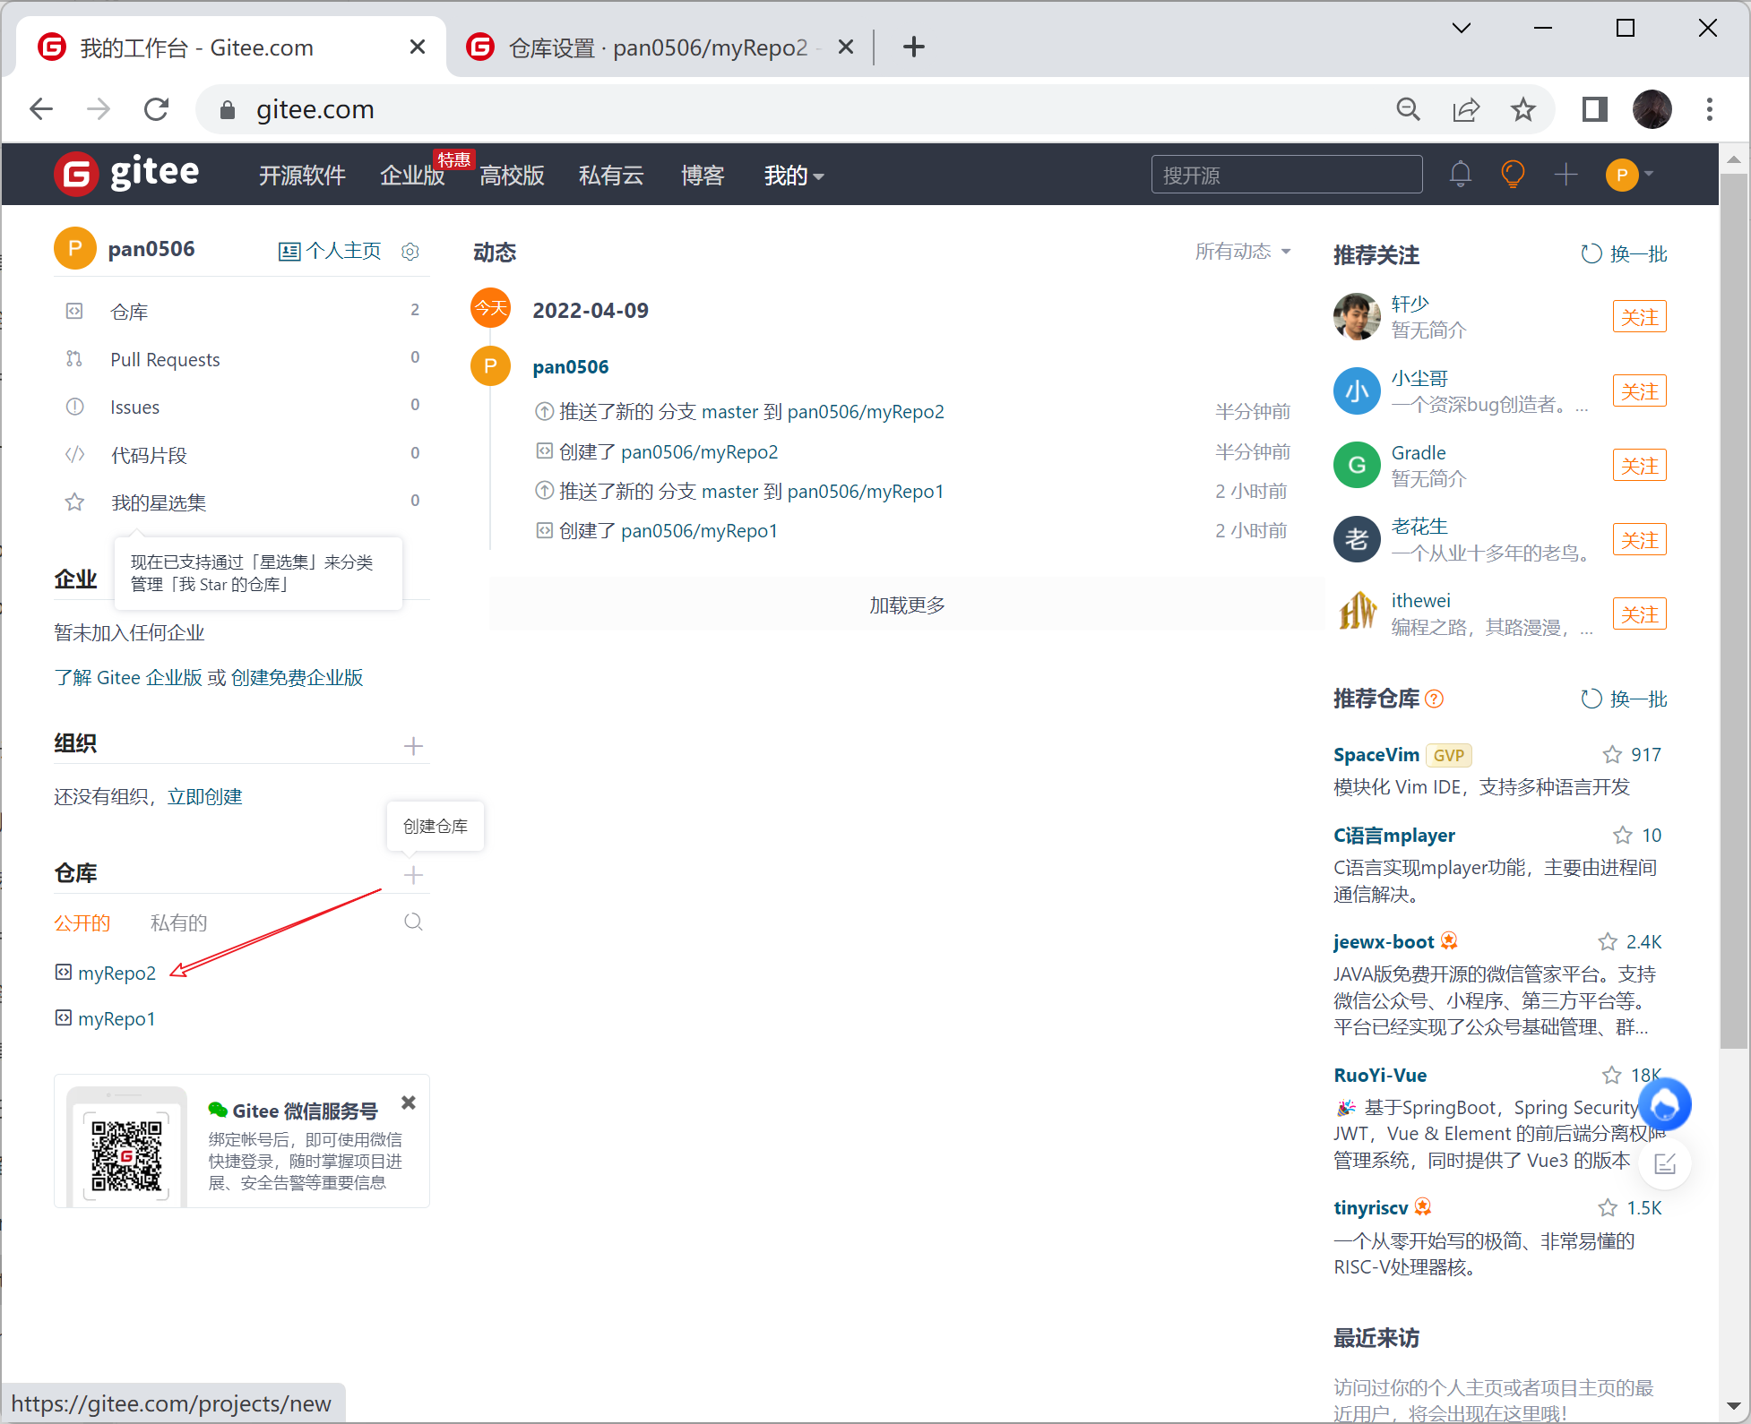Viewport: 1751px width, 1424px height.
Task: Open the 开源软件 navigation menu
Action: click(x=302, y=176)
